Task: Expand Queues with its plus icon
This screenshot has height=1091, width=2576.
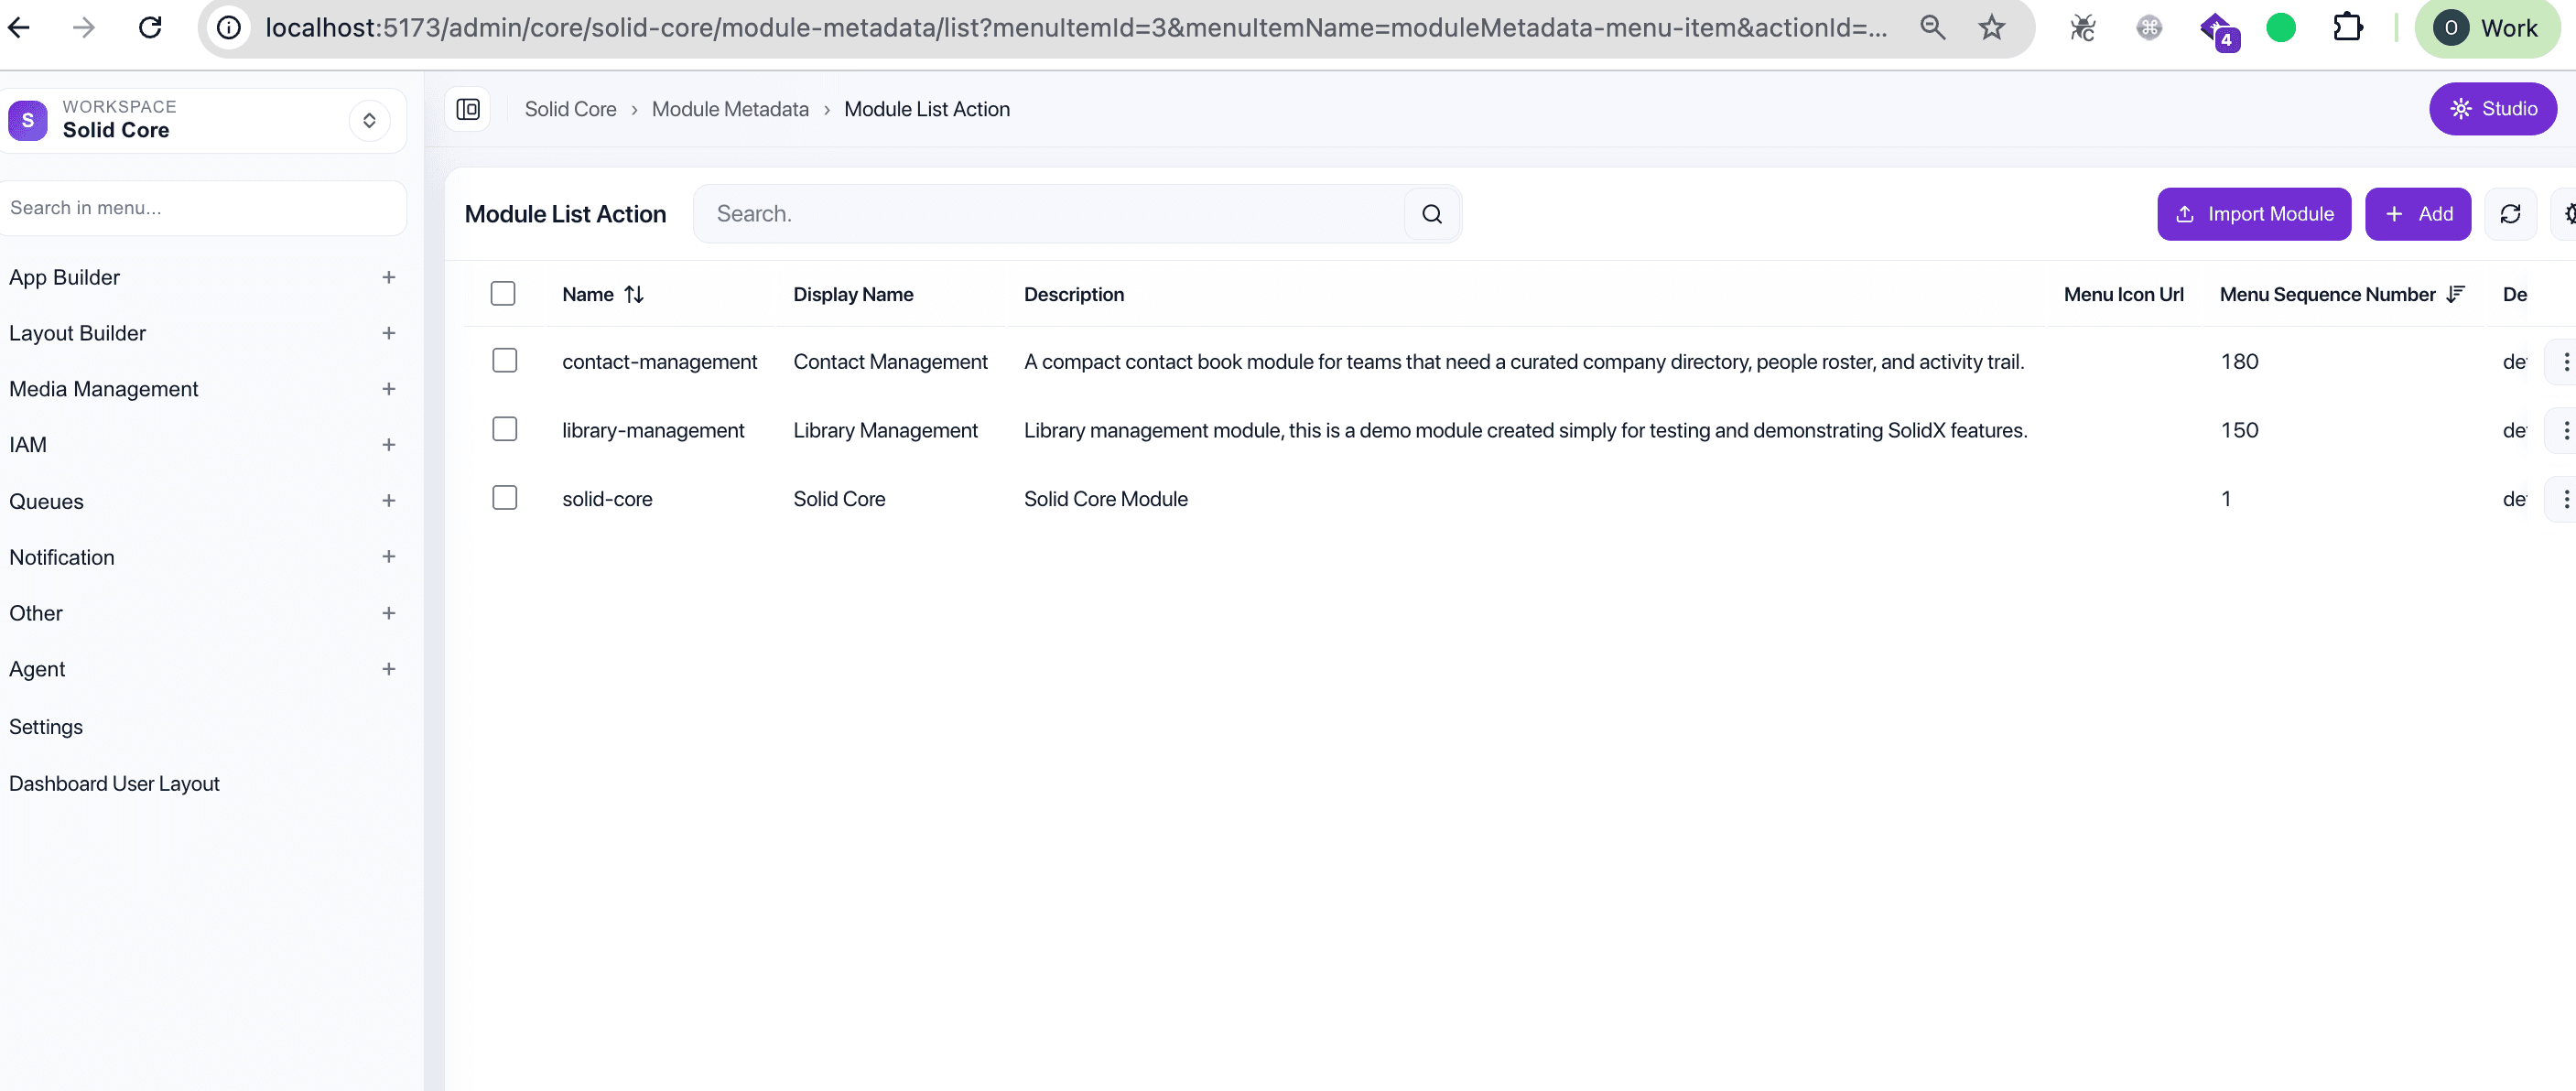Action: (388, 501)
